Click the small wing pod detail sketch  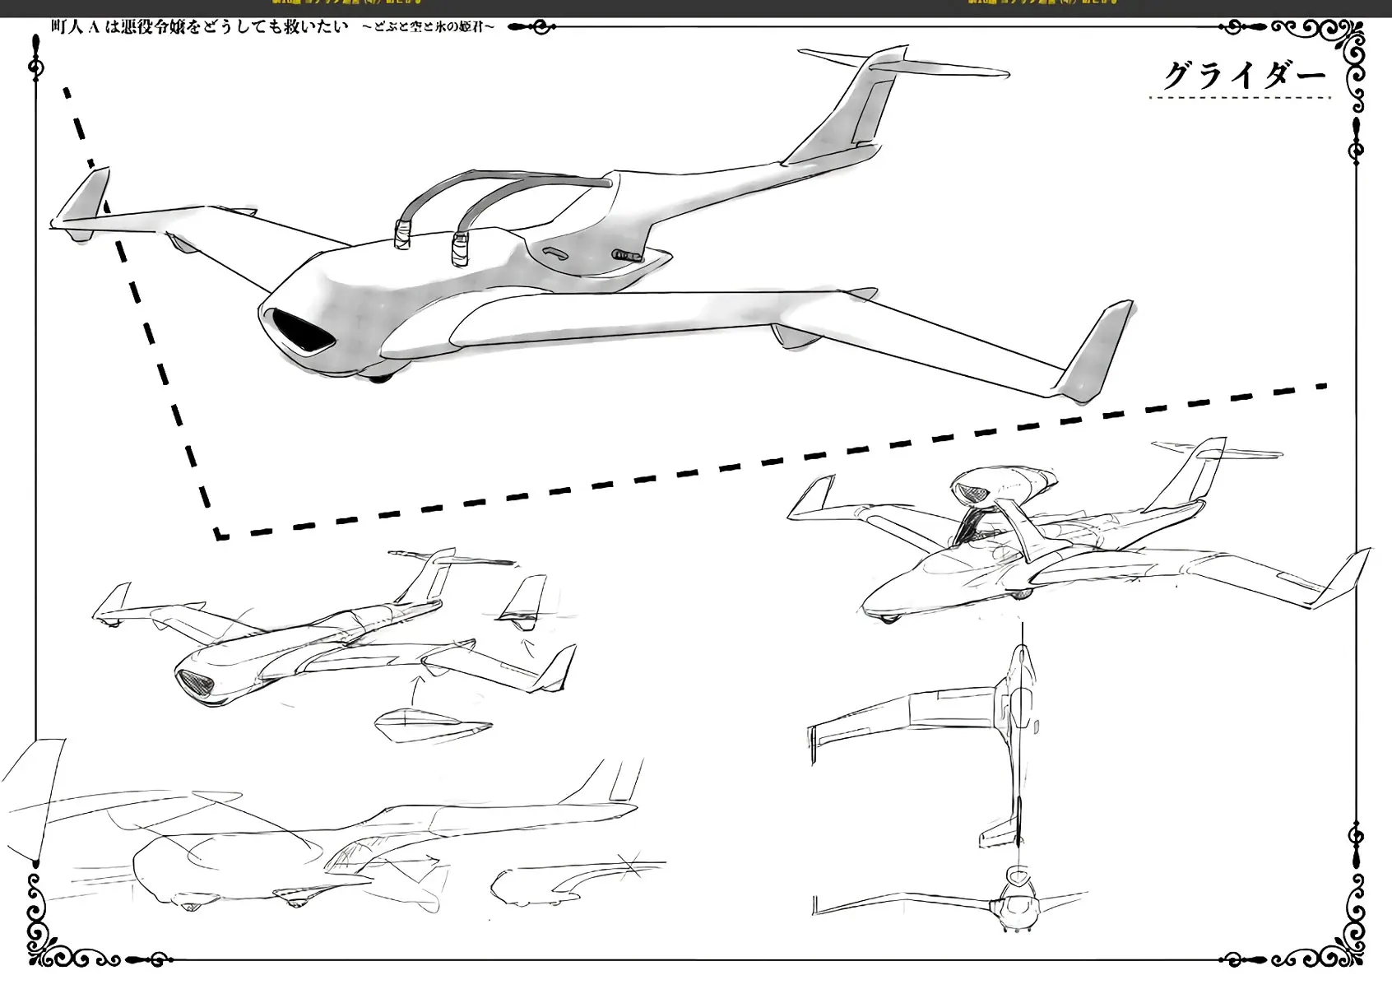[x=432, y=724]
